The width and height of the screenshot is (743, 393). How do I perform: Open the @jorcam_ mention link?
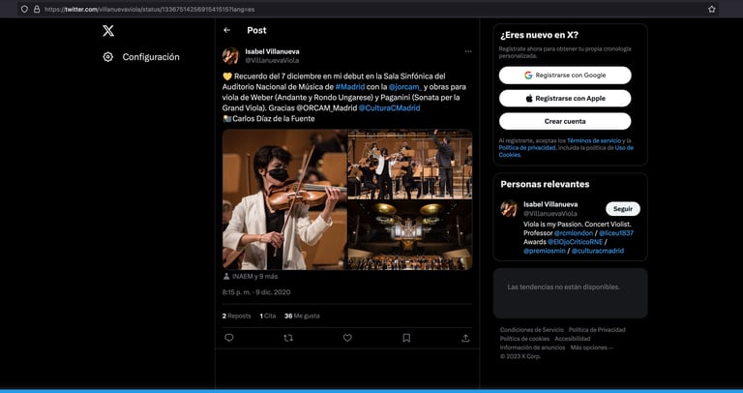[x=405, y=87]
